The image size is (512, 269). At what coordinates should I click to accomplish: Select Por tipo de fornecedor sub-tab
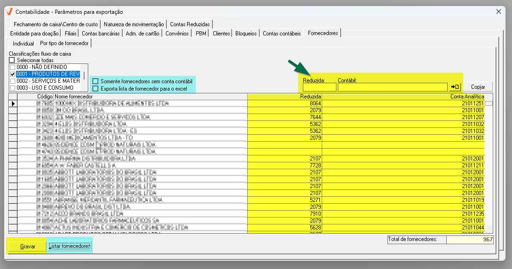[x=64, y=43]
